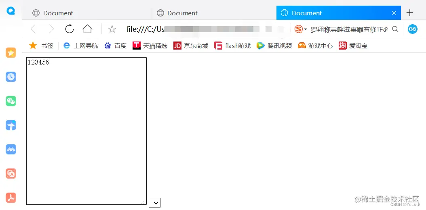Go to the home page icon

[87, 29]
